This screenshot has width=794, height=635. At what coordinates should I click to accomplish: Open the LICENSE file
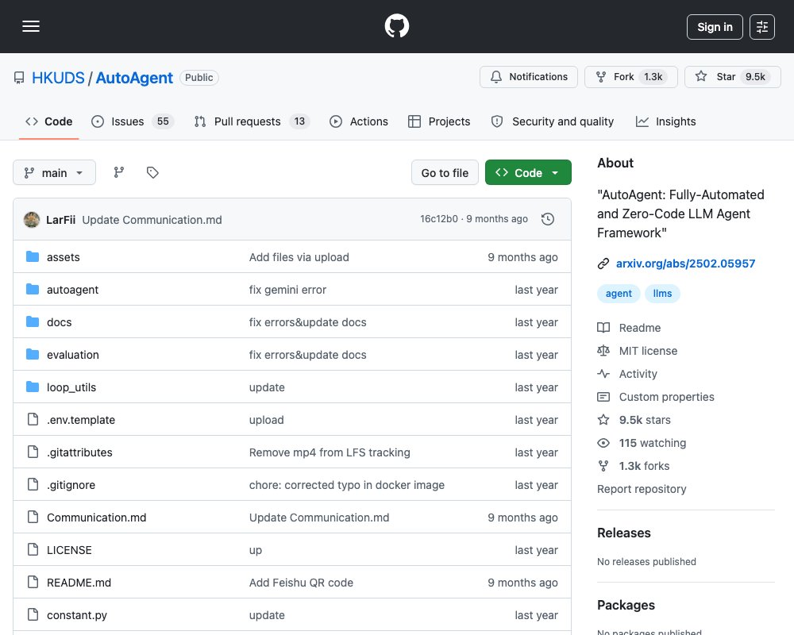click(x=69, y=550)
